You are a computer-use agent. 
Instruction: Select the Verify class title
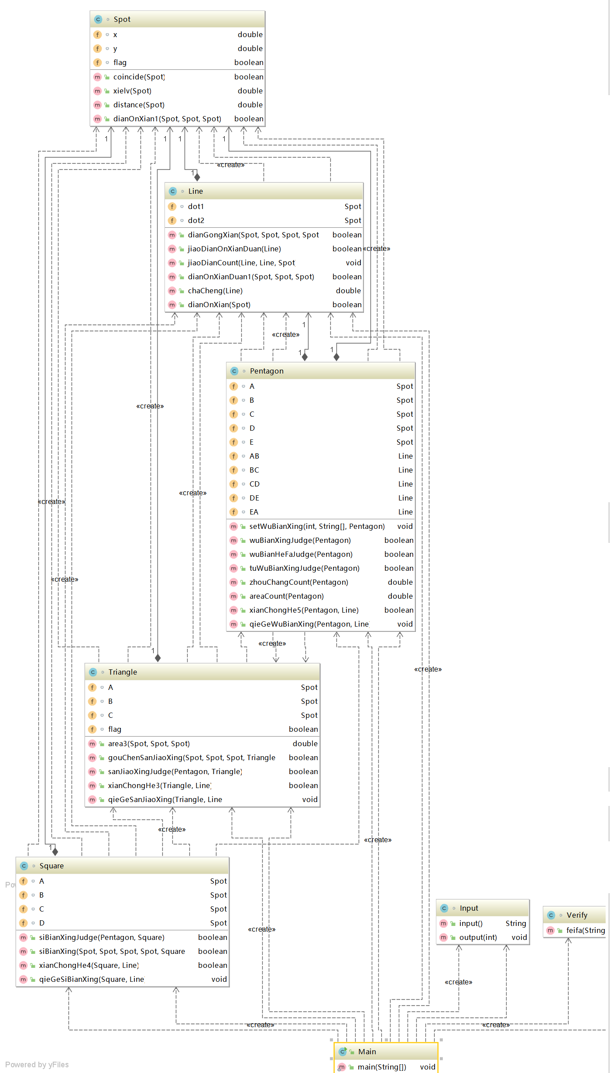click(577, 915)
